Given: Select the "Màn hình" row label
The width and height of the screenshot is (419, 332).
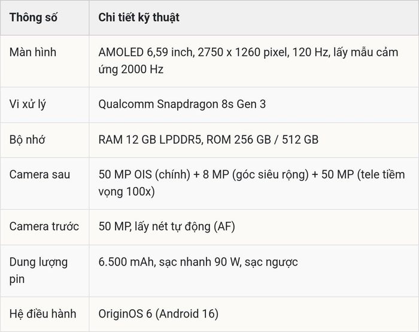Looking at the screenshot, I should [x=33, y=52].
